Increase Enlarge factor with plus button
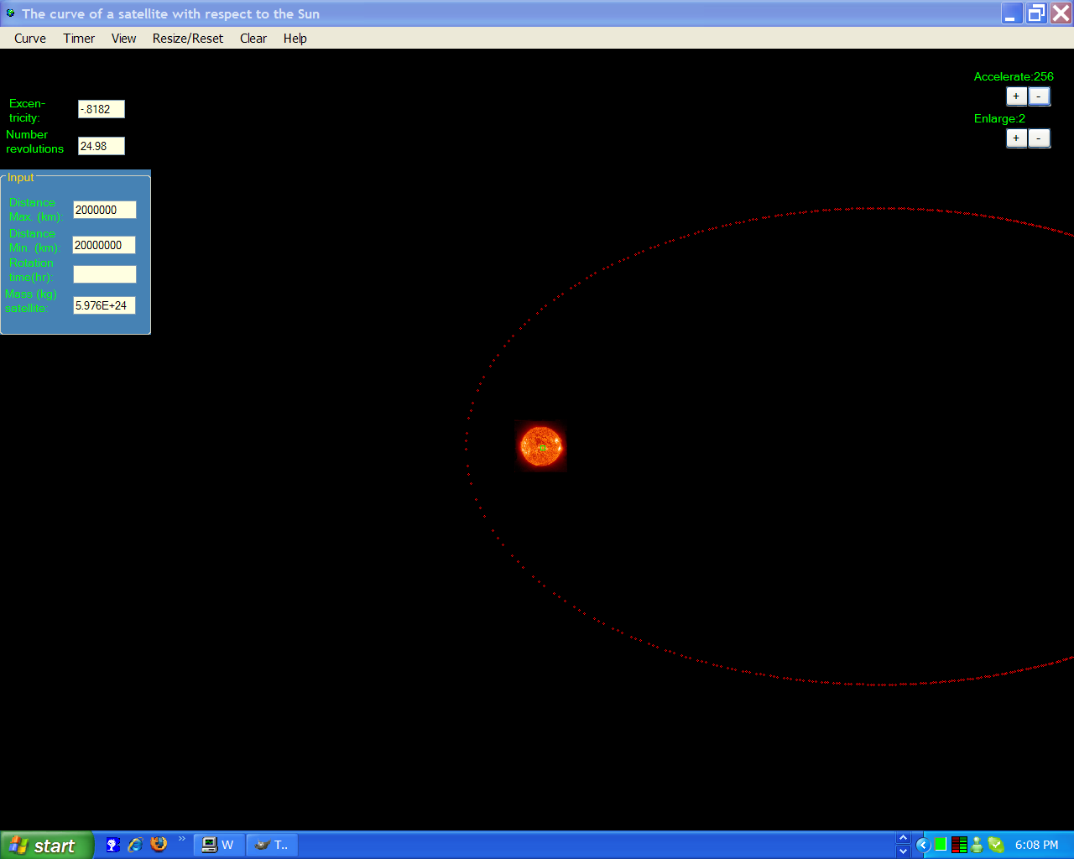This screenshot has height=859, width=1074. coord(1016,138)
